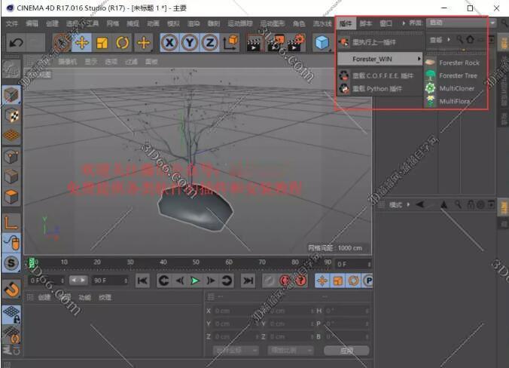Image resolution: width=509 pixels, height=368 pixels.
Task: Click frame 50 on timeline ruler
Action: [196, 262]
